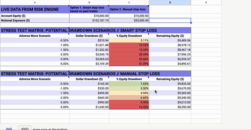Select column C header
This screenshot has width=251, height=130.
pyautogui.click(x=129, y=3)
